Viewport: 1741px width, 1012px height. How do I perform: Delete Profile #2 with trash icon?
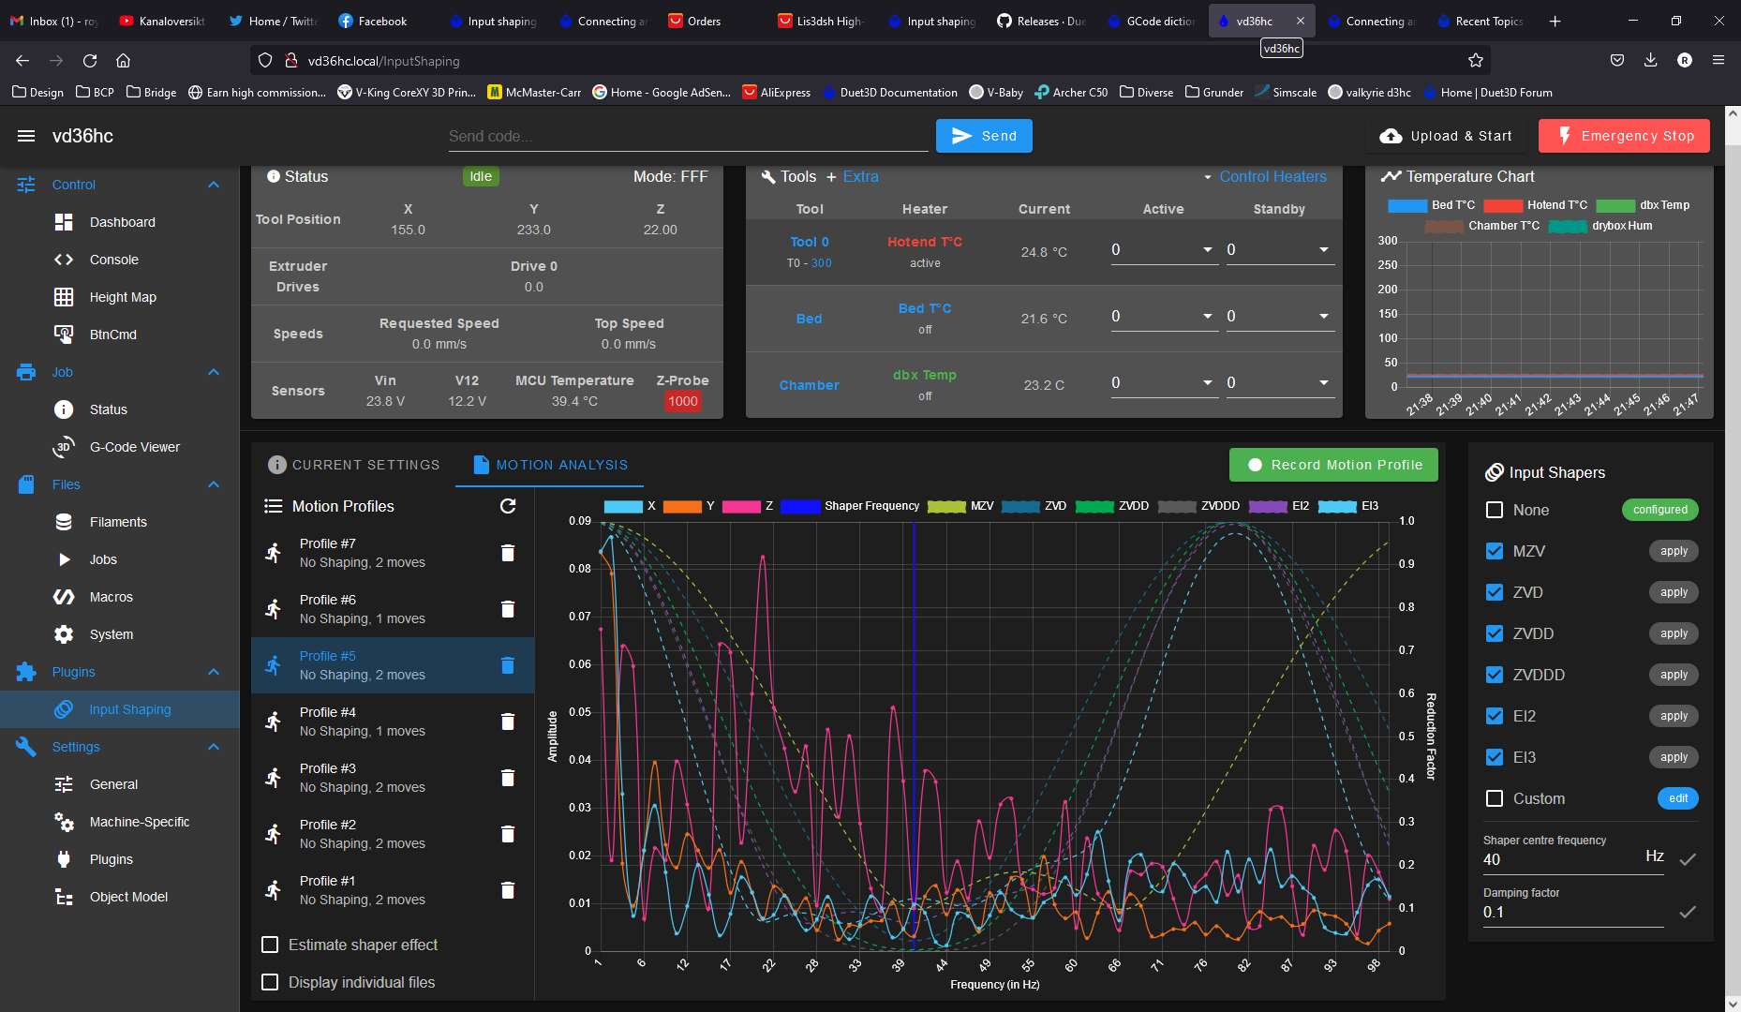coord(508,834)
